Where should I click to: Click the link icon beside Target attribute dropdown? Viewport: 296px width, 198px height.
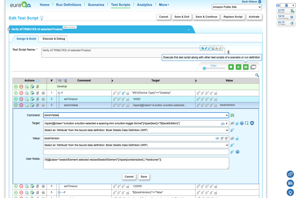[232, 130]
